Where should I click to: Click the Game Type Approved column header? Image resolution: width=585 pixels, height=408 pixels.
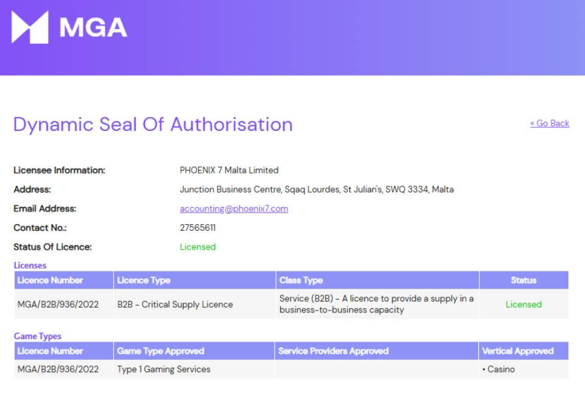[x=160, y=351]
